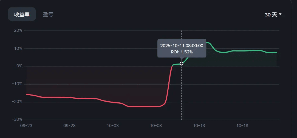Select the 10-13 date on x-axis
The height and width of the screenshot is (138, 297).
click(x=199, y=125)
